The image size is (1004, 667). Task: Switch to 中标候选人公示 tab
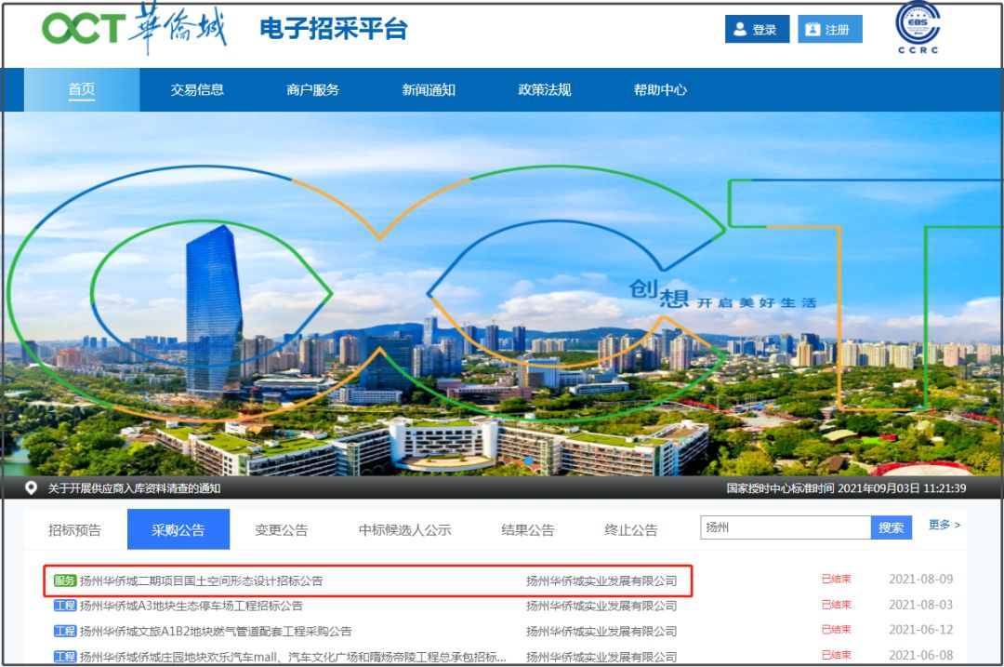(x=404, y=530)
